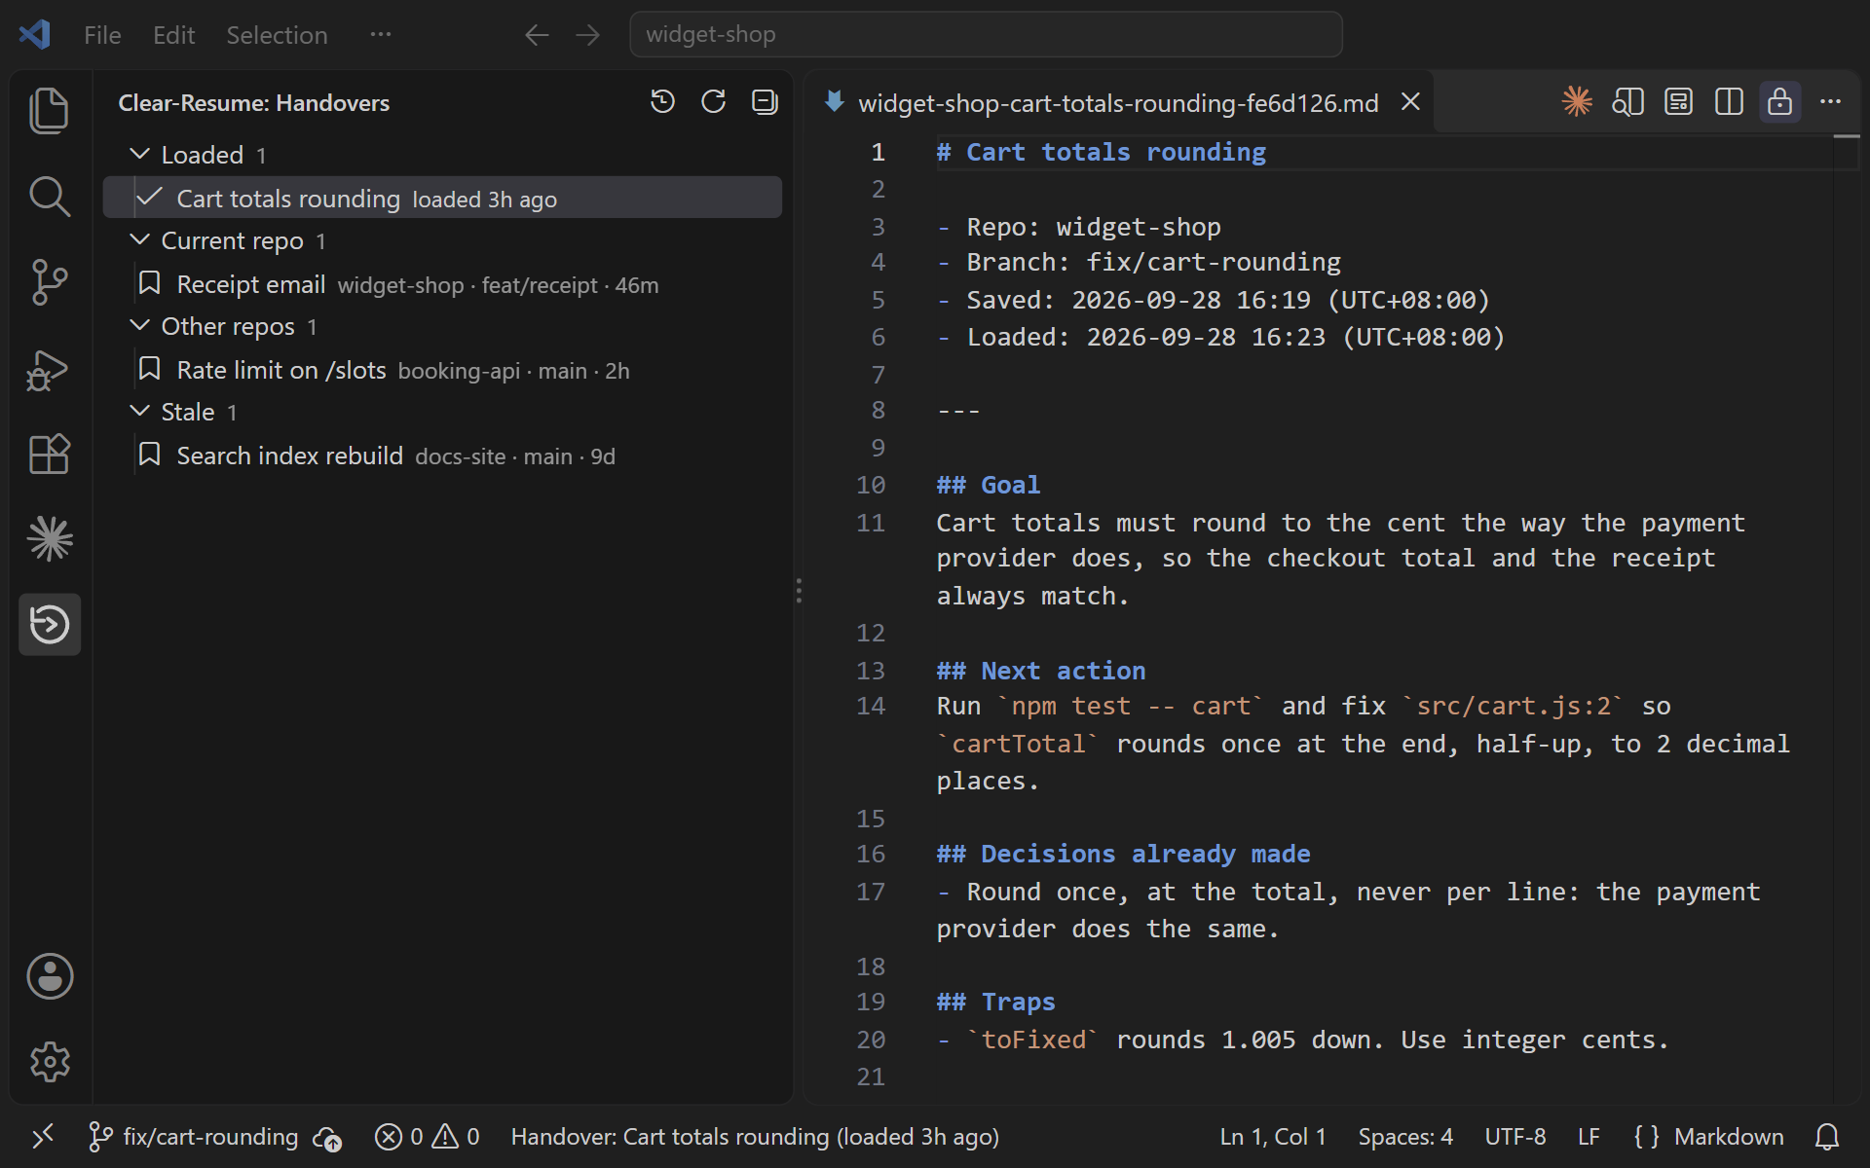Open the Search view in activity bar
The width and height of the screenshot is (1870, 1168).
tap(50, 197)
